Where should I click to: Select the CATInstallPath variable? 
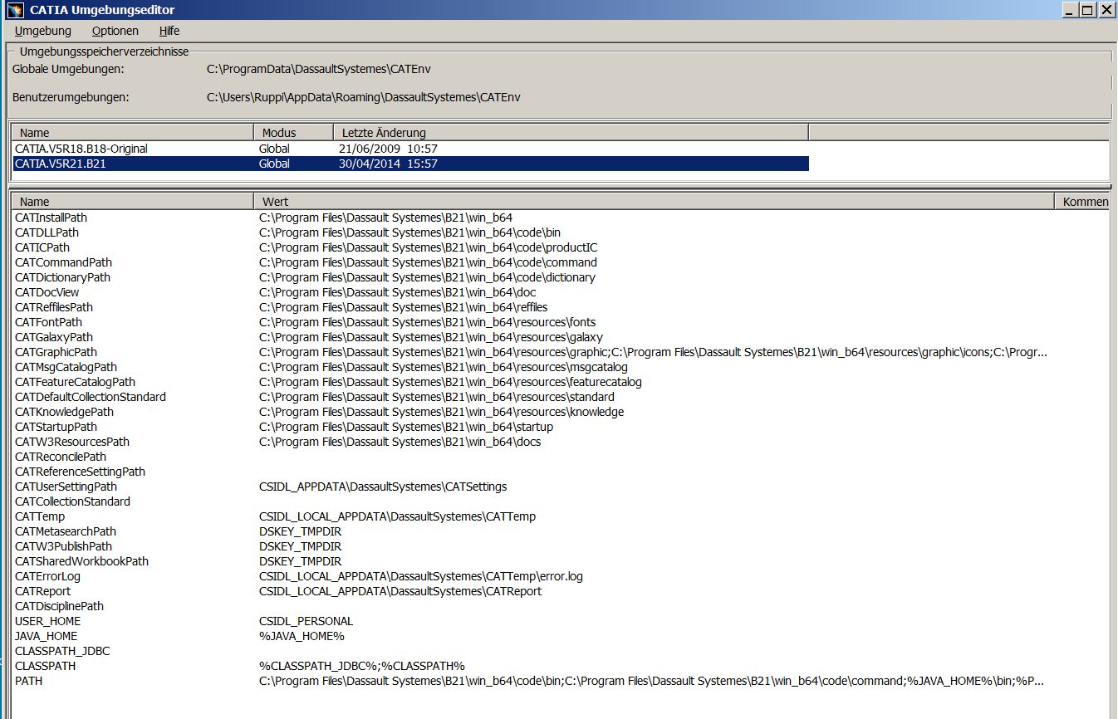click(x=51, y=218)
